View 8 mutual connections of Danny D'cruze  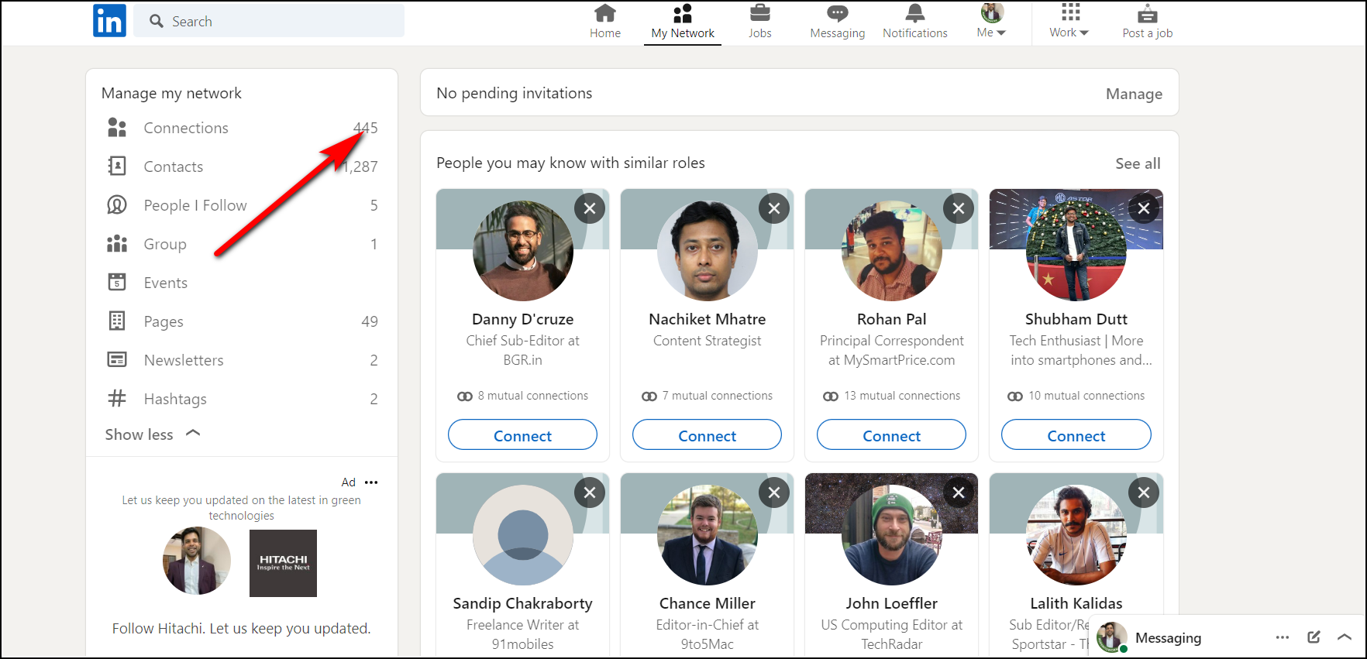(522, 396)
